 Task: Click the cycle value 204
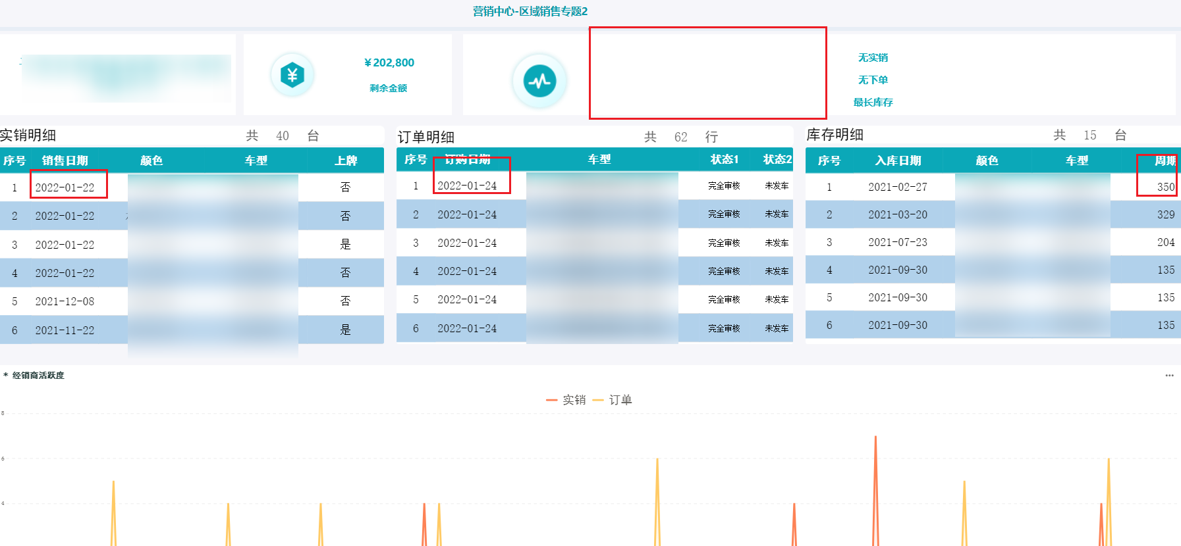tap(1166, 242)
